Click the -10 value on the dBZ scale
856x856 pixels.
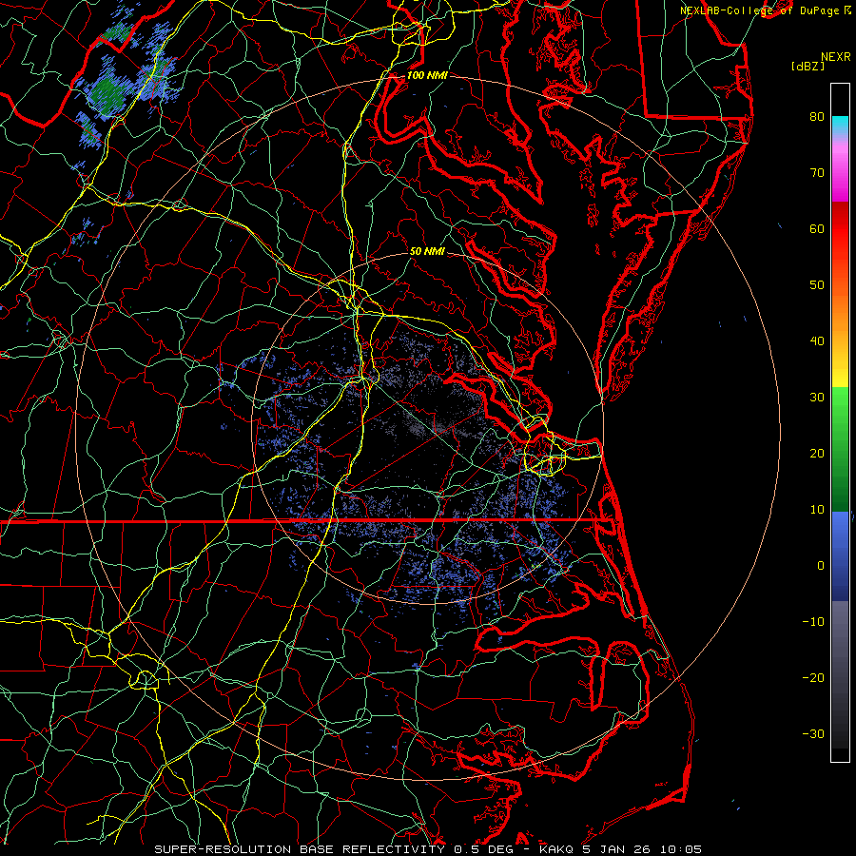point(813,622)
